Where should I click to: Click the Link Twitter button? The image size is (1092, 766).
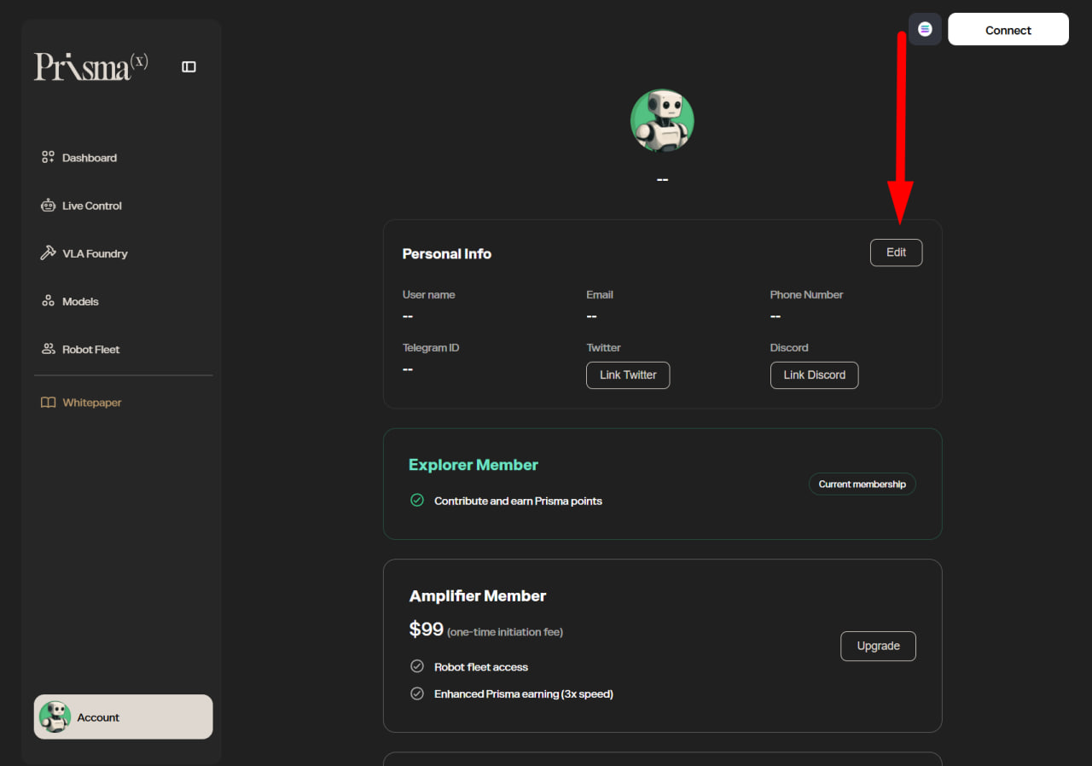[x=628, y=374]
